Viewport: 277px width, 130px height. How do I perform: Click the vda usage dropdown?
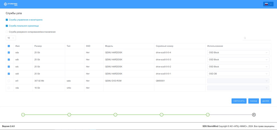point(238,88)
